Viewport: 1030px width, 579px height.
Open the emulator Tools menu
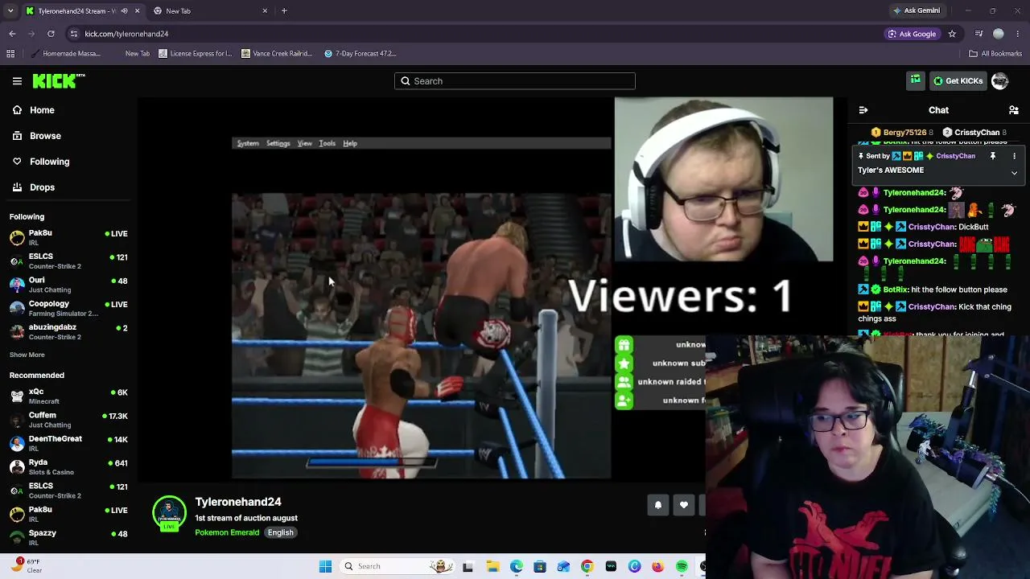tap(328, 143)
